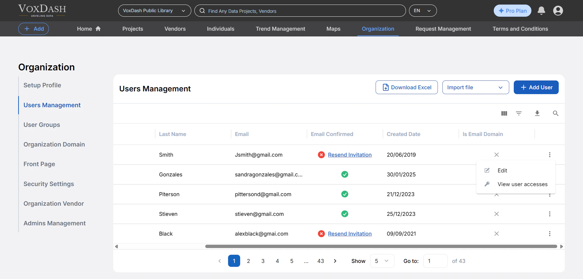Screen dimensions: 583x279
Task: Resend Invitation to Black
Action: (350, 234)
